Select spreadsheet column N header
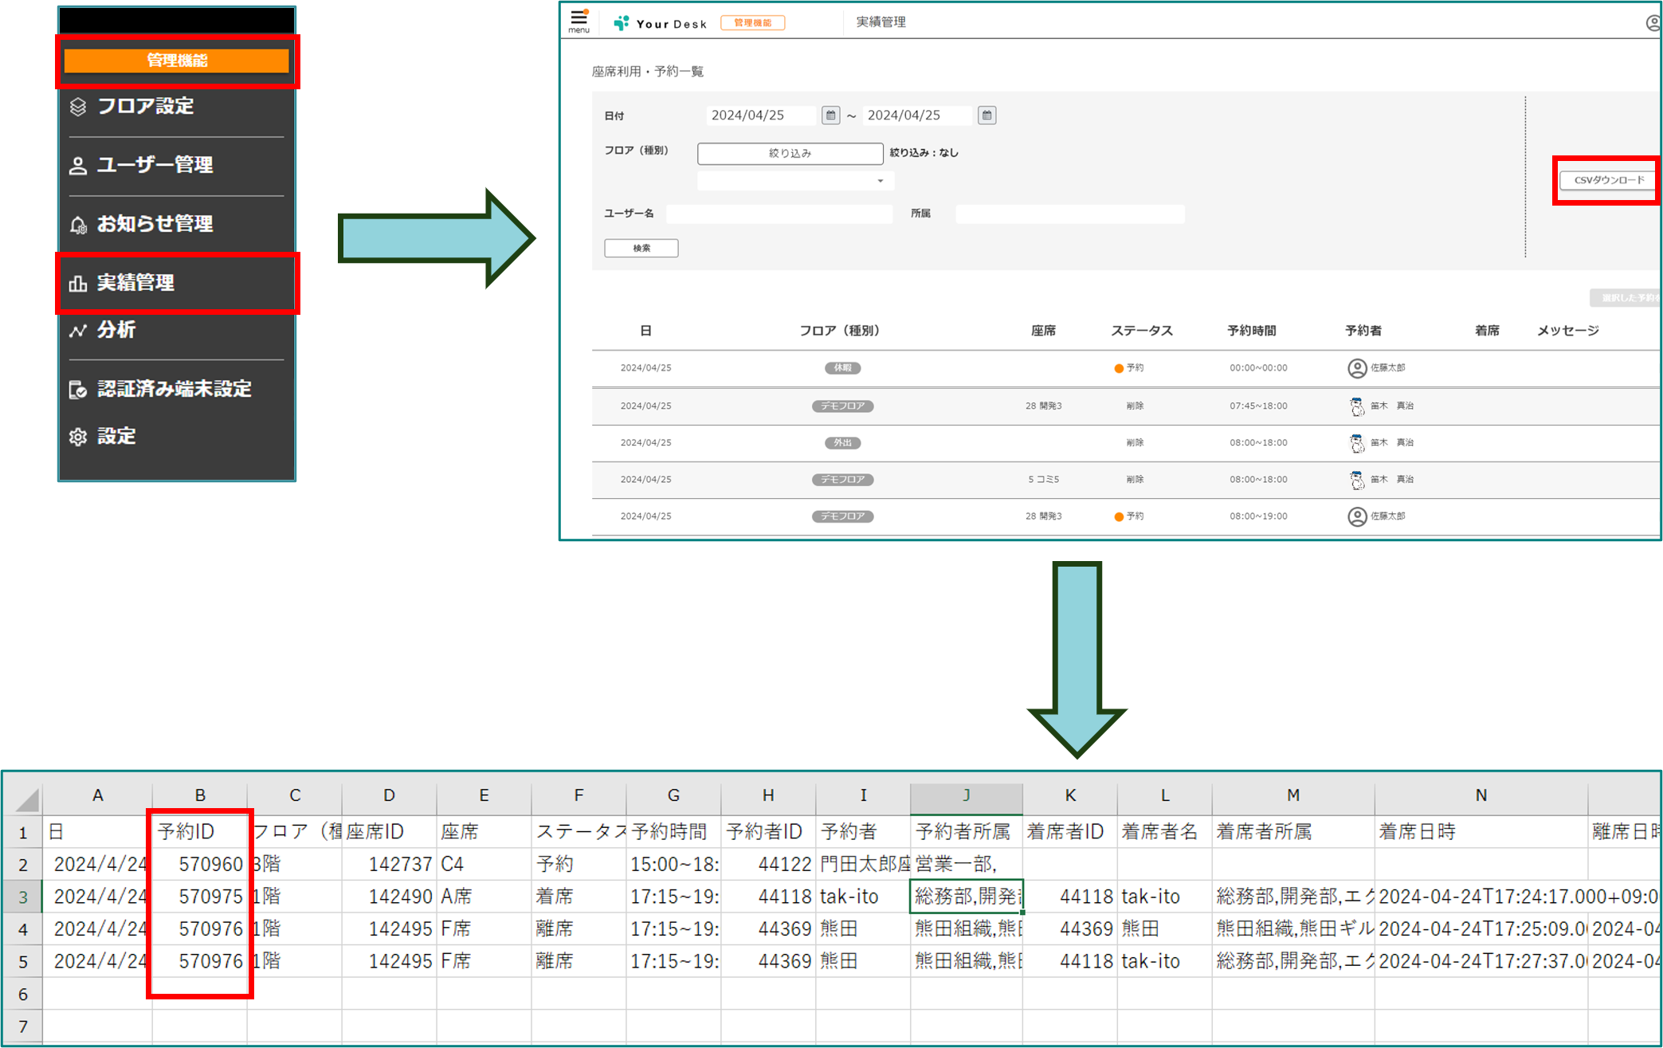Viewport: 1663px width, 1048px height. pyautogui.click(x=1481, y=795)
